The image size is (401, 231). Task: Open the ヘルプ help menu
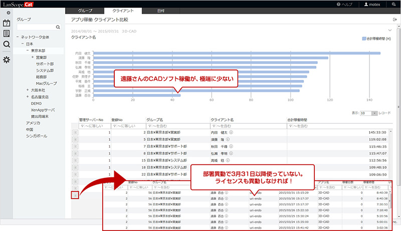[x=344, y=4]
